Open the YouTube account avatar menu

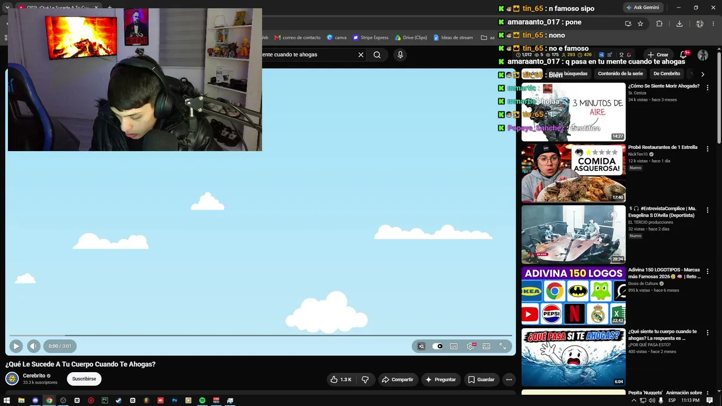click(703, 55)
